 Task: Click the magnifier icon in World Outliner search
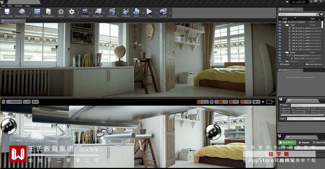(317, 14)
